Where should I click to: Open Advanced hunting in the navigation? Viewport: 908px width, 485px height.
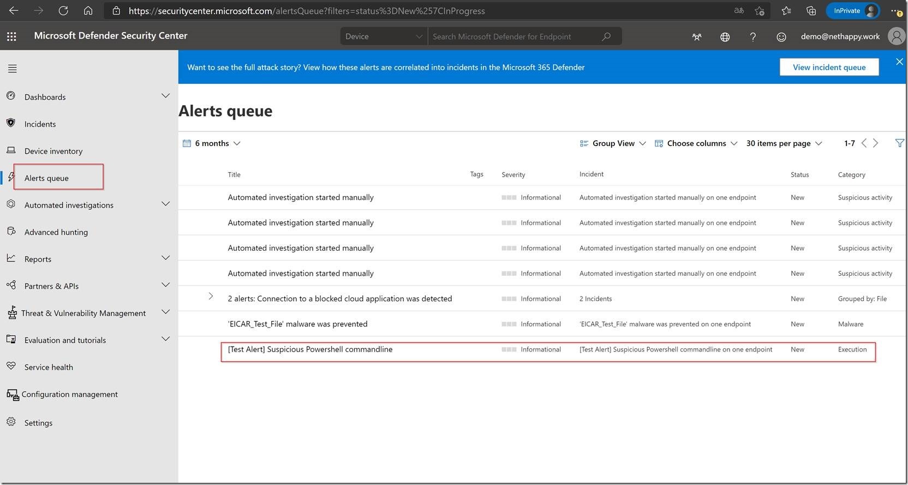(x=56, y=232)
